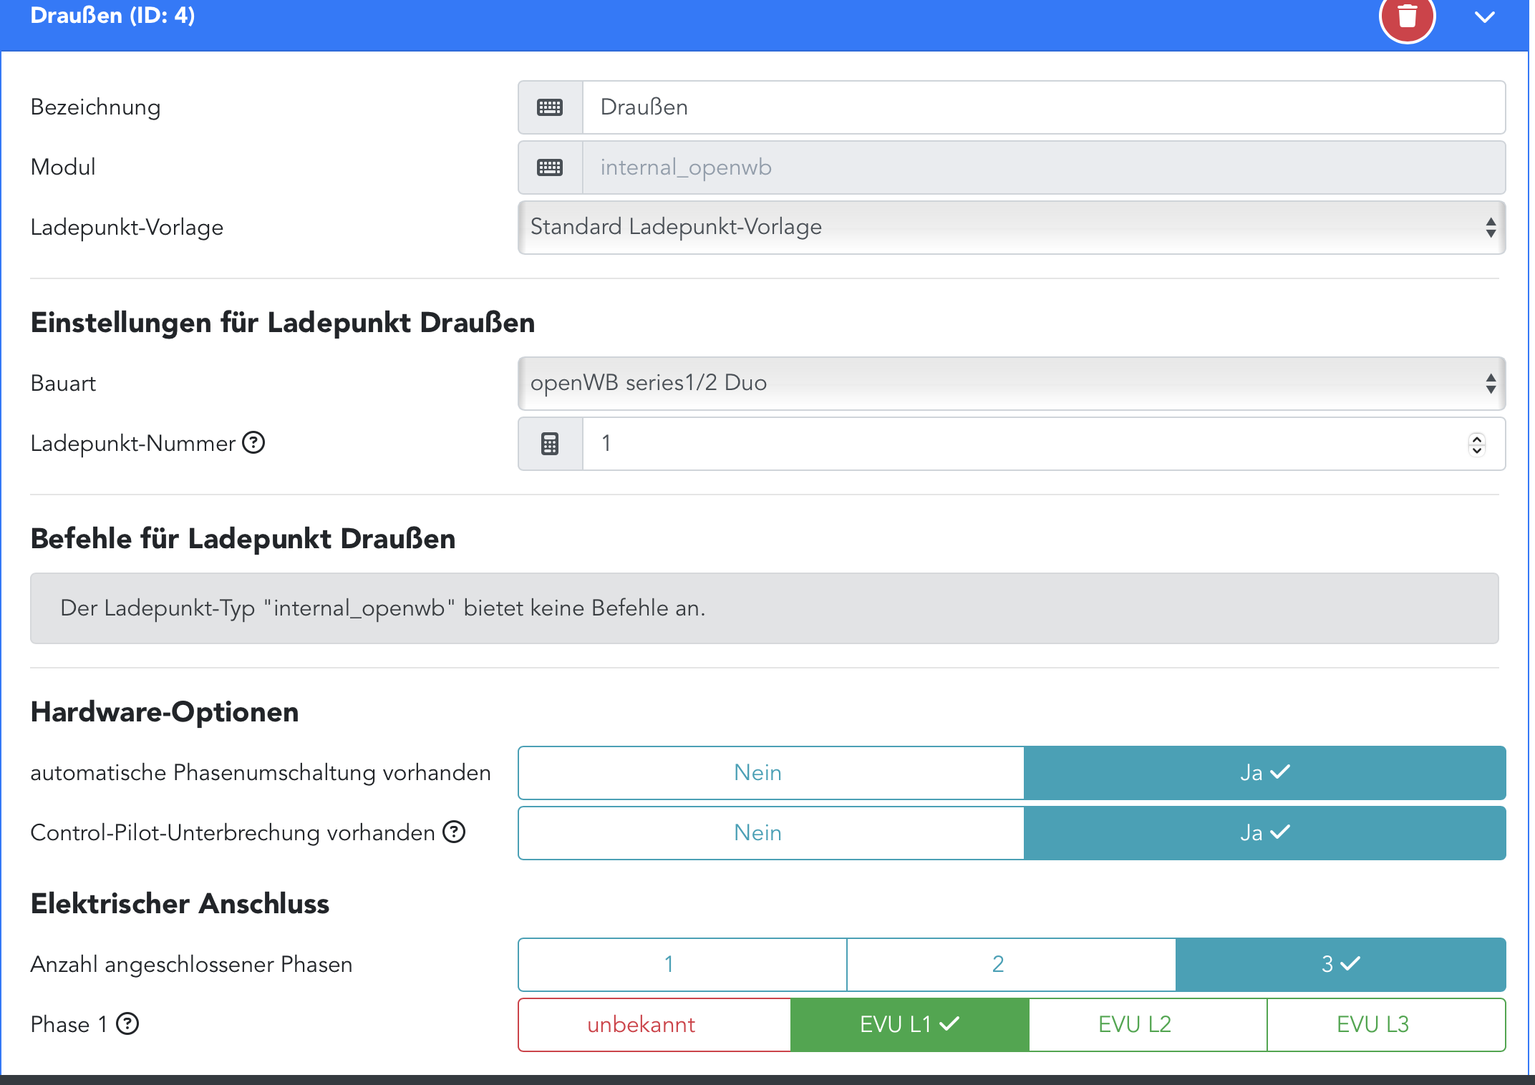Image resolution: width=1535 pixels, height=1085 pixels.
Task: Collapse the Draußen panel with chevron
Action: [1485, 17]
